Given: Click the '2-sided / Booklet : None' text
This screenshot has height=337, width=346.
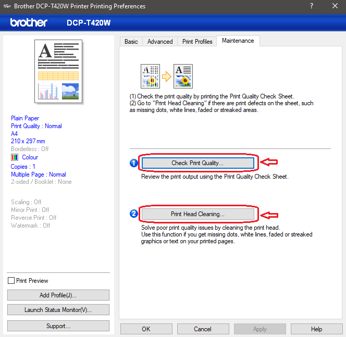Looking at the screenshot, I should 41,182.
